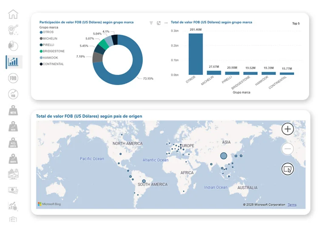Enter focus mode for donut chart

(x=159, y=23)
